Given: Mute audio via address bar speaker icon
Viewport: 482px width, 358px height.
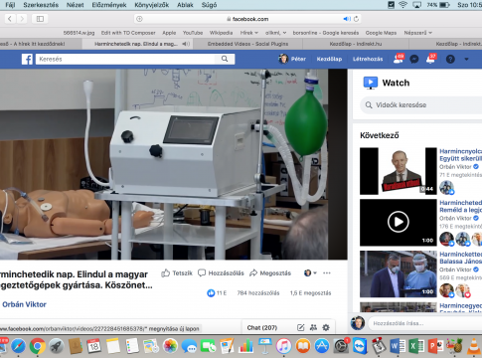Looking at the screenshot, I should click(x=347, y=19).
